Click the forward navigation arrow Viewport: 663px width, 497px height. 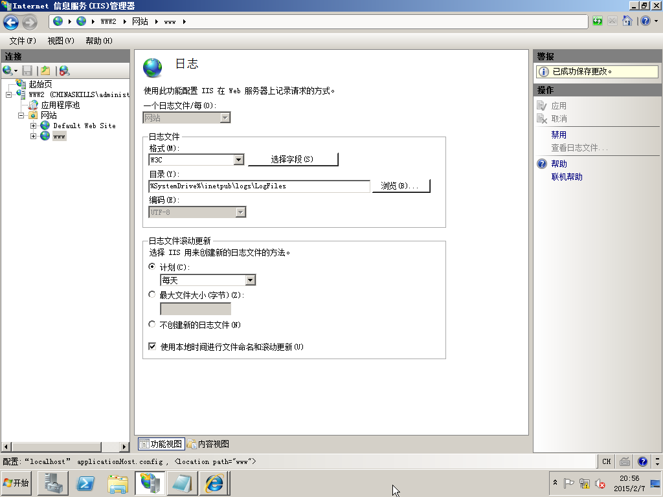pos(30,22)
